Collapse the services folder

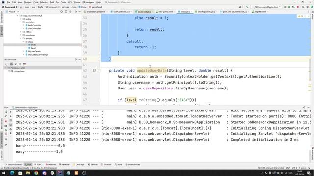coord(20,38)
